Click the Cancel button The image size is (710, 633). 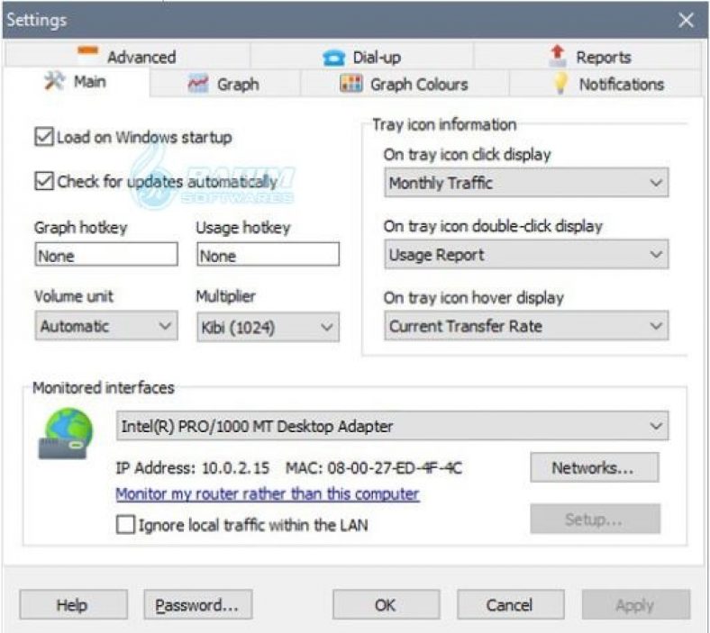click(x=510, y=604)
